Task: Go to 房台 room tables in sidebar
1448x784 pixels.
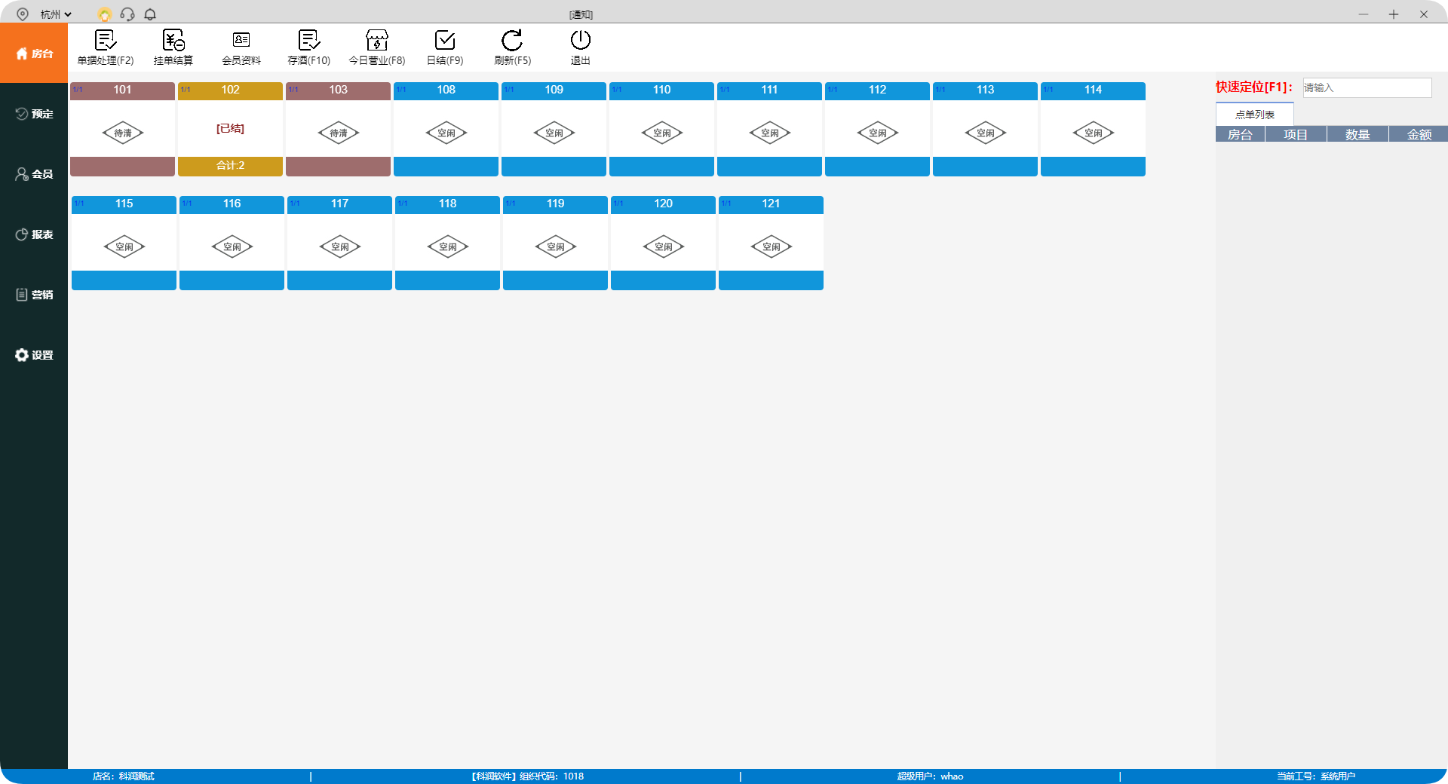Action: coord(34,54)
